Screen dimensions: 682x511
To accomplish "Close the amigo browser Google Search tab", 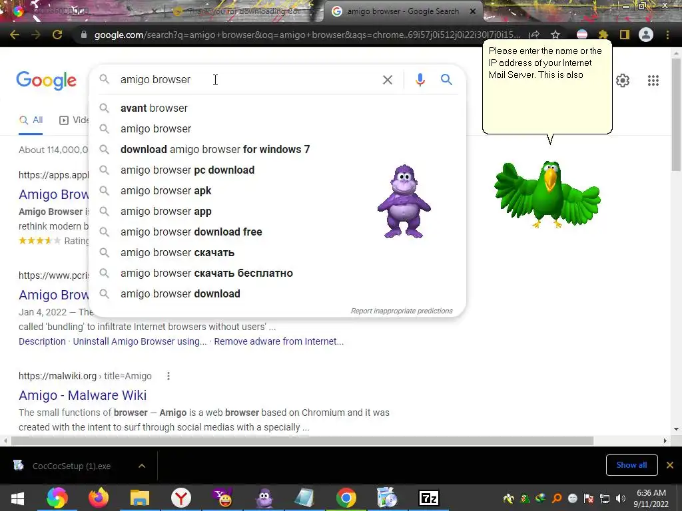I will (x=473, y=11).
